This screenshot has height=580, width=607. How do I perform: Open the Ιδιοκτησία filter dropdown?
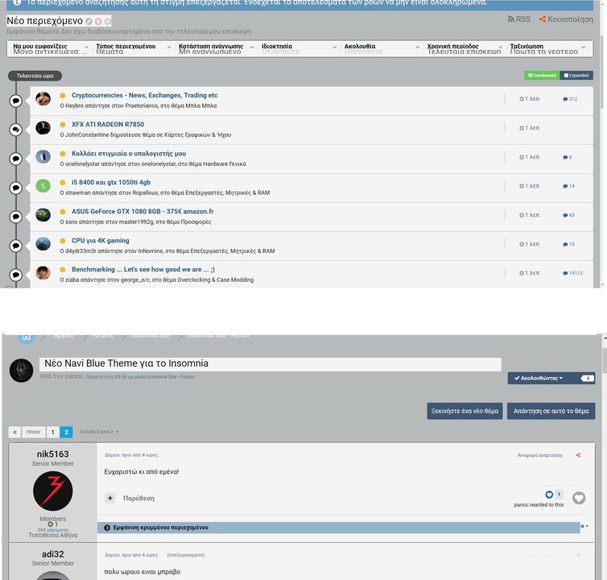[x=299, y=48]
